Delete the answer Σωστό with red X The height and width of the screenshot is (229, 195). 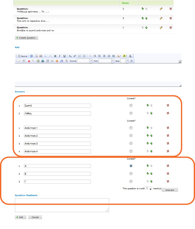click(x=168, y=105)
